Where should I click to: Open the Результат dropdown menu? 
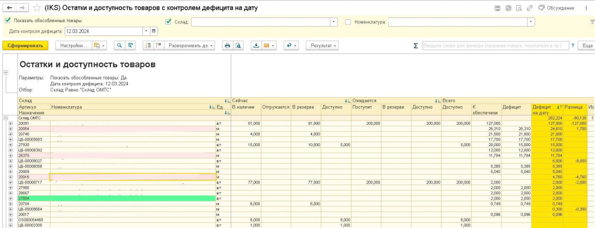click(322, 45)
